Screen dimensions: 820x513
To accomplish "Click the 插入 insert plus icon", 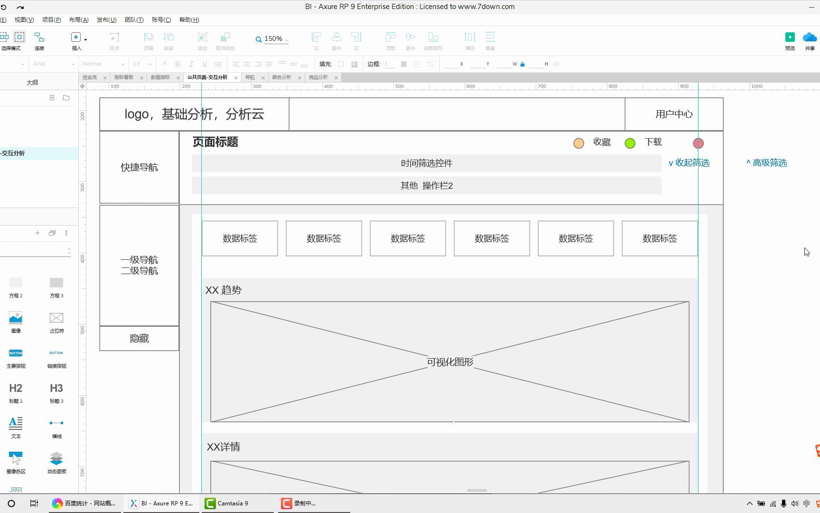I will pos(75,37).
